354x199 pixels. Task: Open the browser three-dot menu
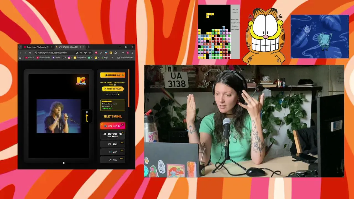click(132, 53)
